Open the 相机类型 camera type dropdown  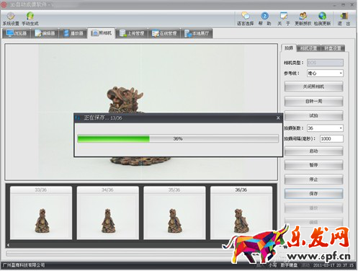[x=325, y=63]
